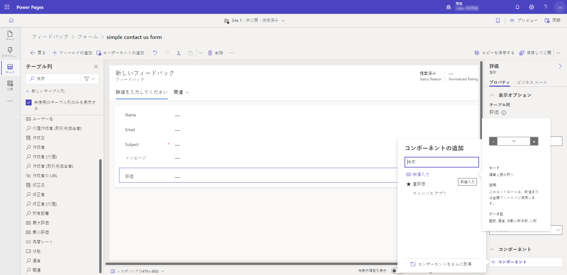Show more workspaces ellipsis in sidebar
The image size is (567, 275).
10,101
